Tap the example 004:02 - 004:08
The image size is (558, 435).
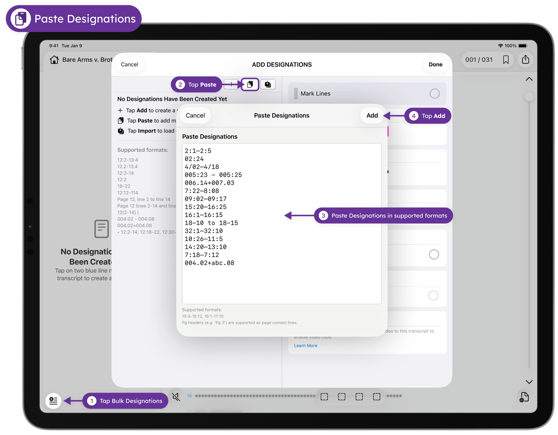pyautogui.click(x=136, y=219)
